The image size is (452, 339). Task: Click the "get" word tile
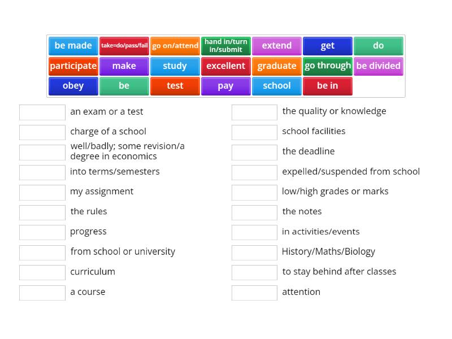click(x=328, y=46)
